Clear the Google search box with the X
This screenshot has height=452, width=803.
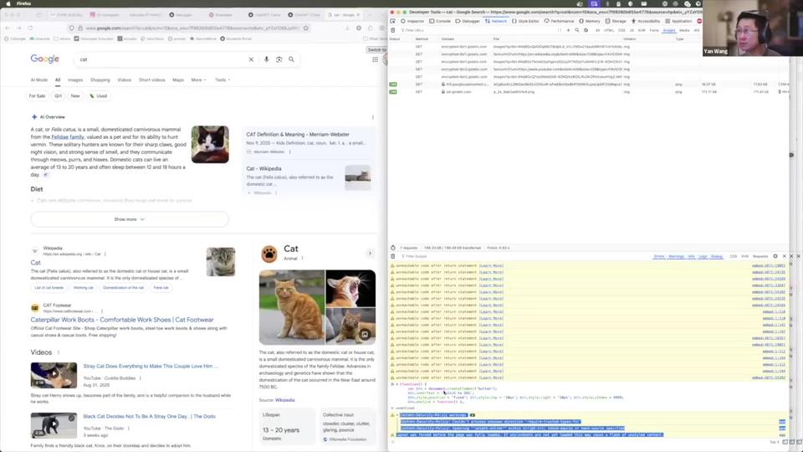[251, 59]
